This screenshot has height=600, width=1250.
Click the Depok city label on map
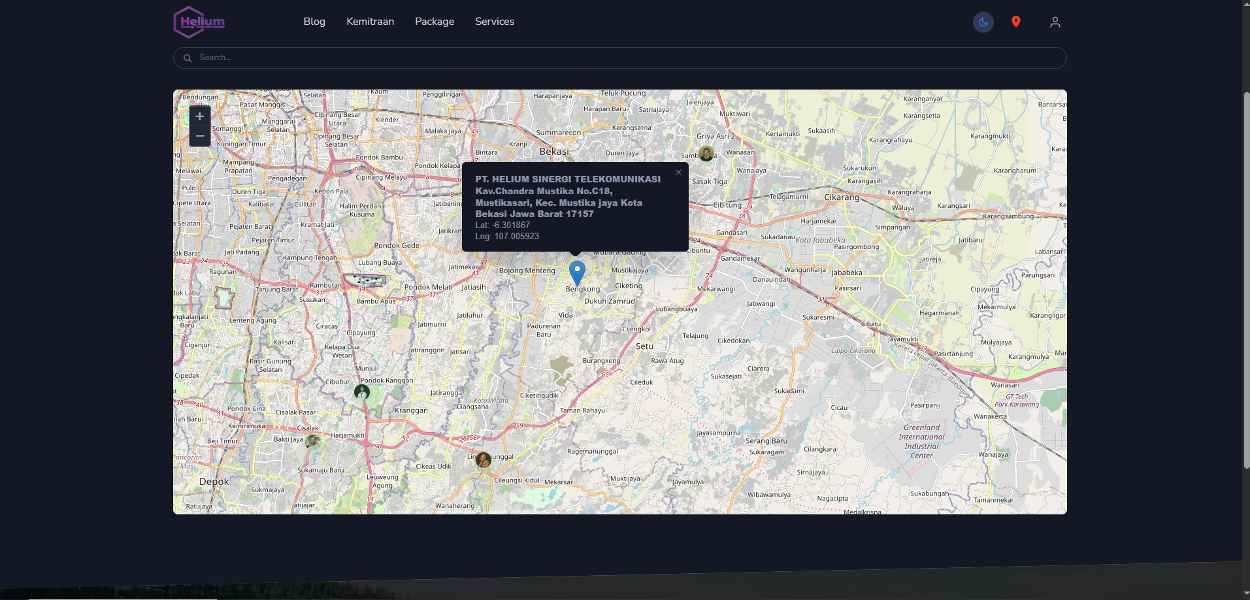pos(214,482)
